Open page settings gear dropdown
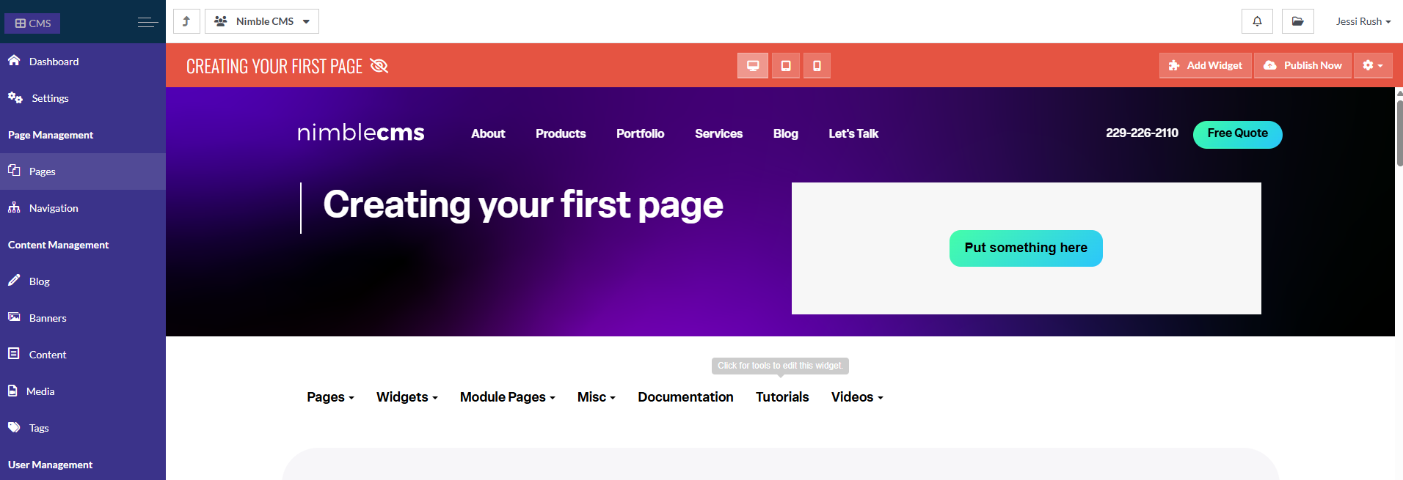Image resolution: width=1403 pixels, height=480 pixels. 1372,65
